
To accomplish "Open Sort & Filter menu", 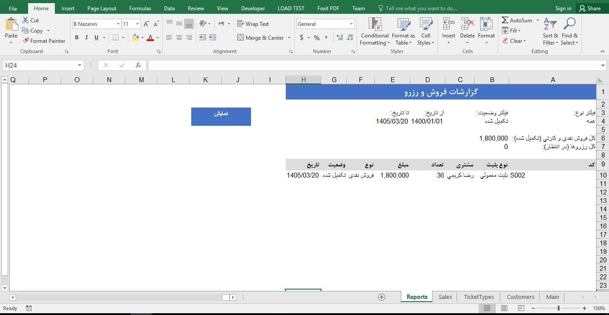I will click(x=550, y=31).
